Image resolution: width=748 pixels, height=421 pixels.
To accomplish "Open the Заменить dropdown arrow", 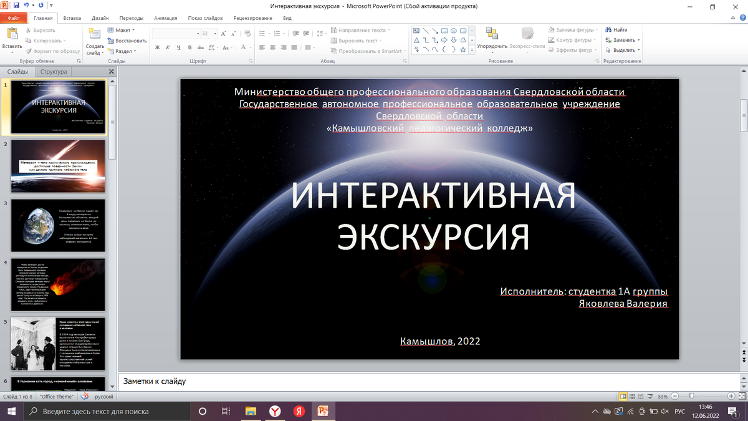I will click(x=638, y=40).
